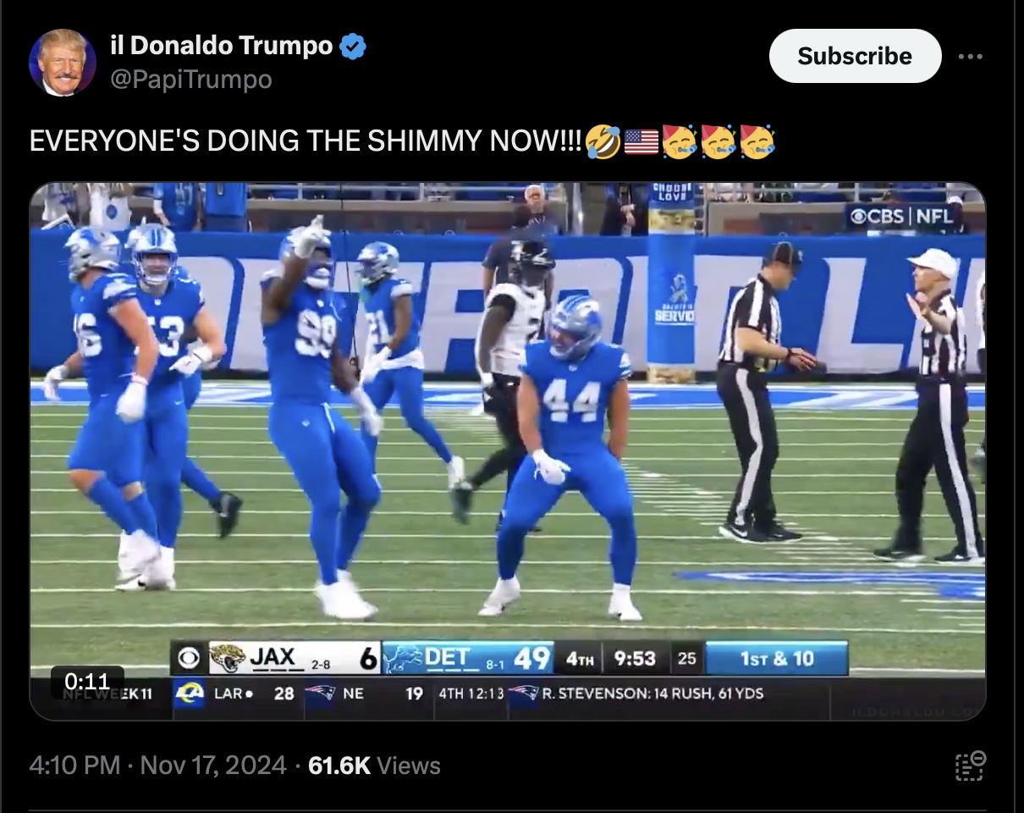The image size is (1024, 813).
Task: Open the three-dot more options menu
Action: click(x=972, y=57)
